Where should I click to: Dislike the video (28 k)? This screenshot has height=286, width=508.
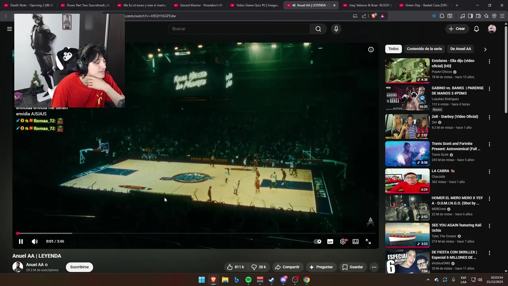coord(259,267)
